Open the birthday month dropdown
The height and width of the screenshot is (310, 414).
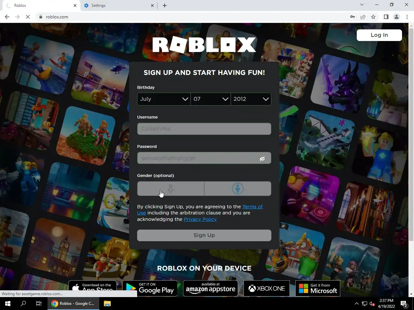click(164, 99)
